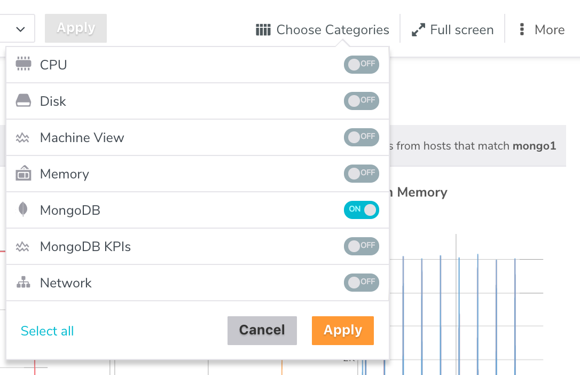The height and width of the screenshot is (375, 580).
Task: Collapse the Choose Categories dropdown
Action: [323, 30]
